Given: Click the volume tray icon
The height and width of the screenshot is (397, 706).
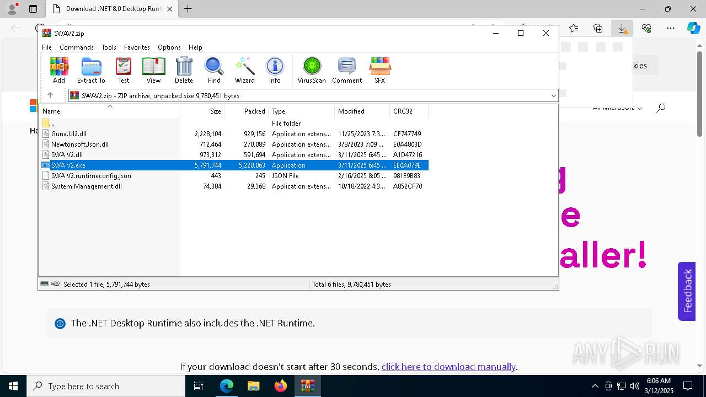Looking at the screenshot, I should click(635, 386).
